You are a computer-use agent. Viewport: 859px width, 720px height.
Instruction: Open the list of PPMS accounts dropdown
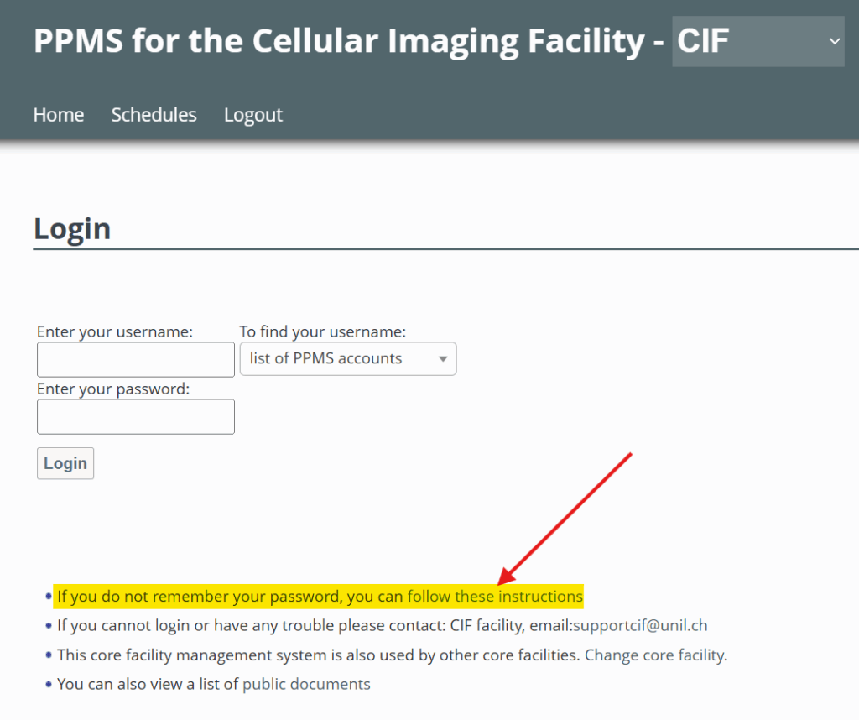coord(348,359)
